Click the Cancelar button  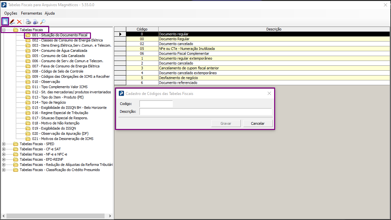click(x=258, y=123)
